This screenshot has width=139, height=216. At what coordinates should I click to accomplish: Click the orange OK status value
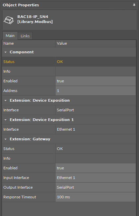point(60,62)
